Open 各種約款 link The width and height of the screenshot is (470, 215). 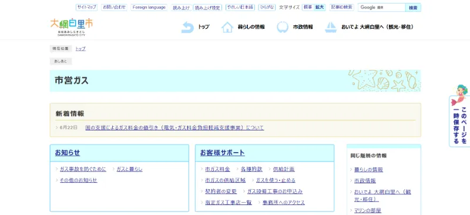click(251, 169)
